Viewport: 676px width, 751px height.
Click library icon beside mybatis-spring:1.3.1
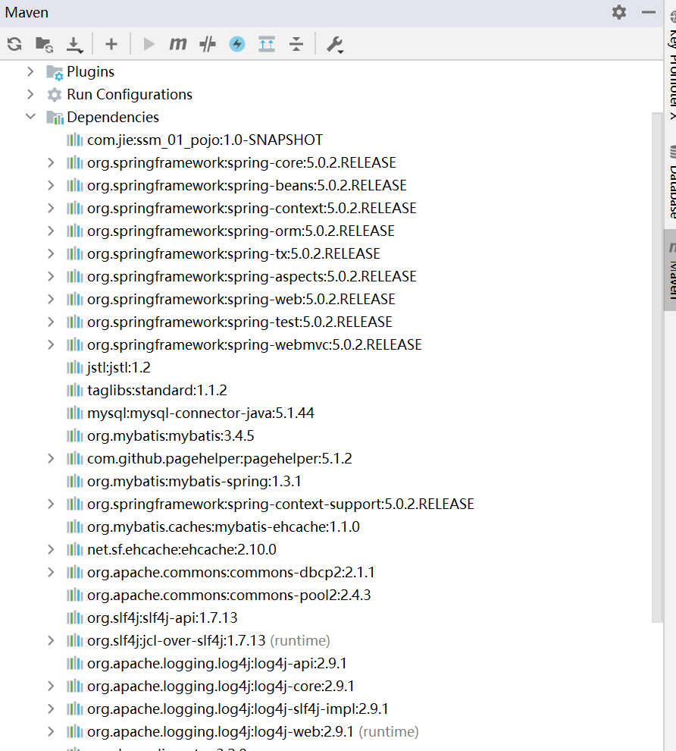74,482
